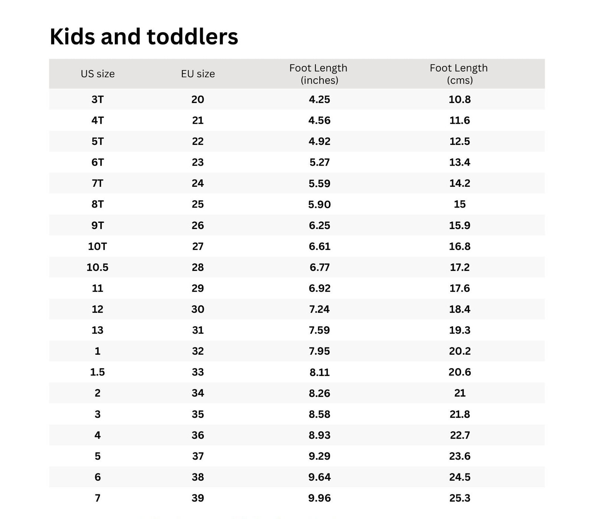Select the EU size column header
This screenshot has width=594, height=519.
198,74
